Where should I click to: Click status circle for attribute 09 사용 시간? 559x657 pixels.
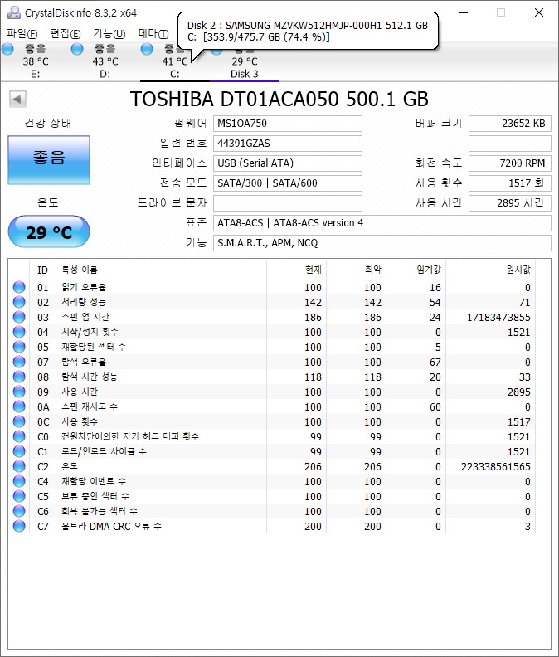pos(19,392)
